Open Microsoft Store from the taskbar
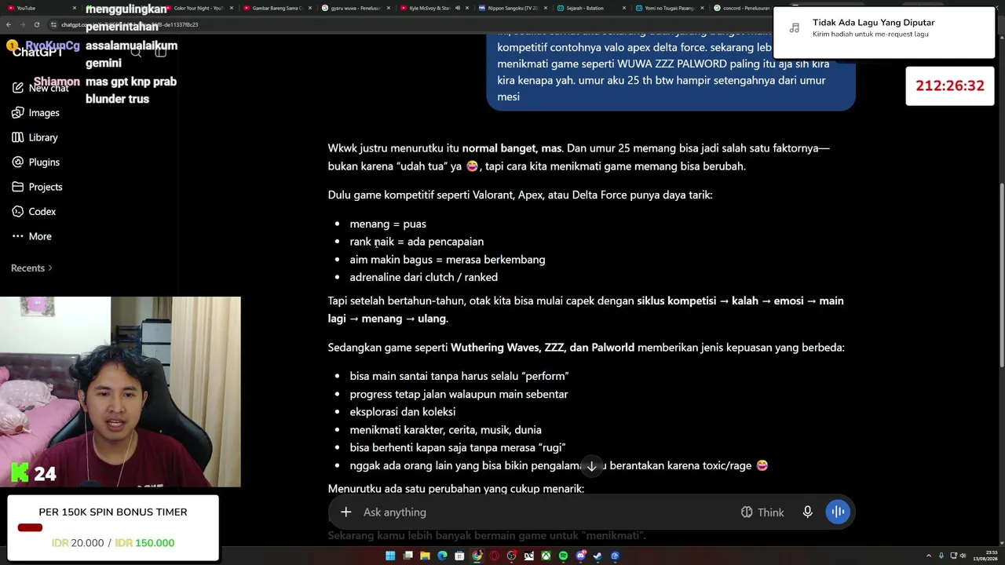This screenshot has width=1005, height=565. pyautogui.click(x=460, y=556)
